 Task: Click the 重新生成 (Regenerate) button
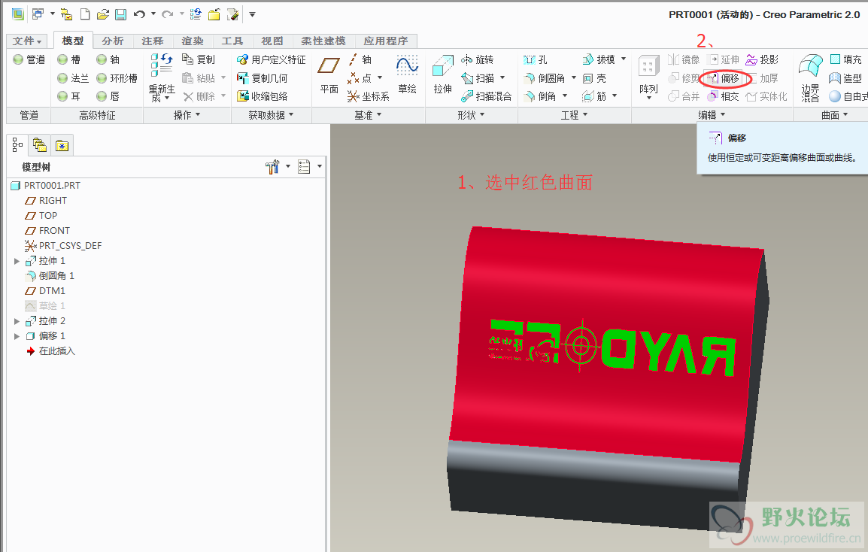(162, 77)
